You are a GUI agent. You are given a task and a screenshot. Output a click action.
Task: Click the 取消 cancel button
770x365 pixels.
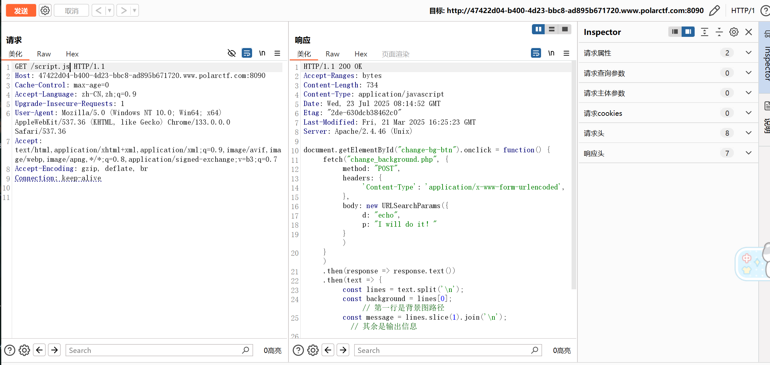(71, 11)
